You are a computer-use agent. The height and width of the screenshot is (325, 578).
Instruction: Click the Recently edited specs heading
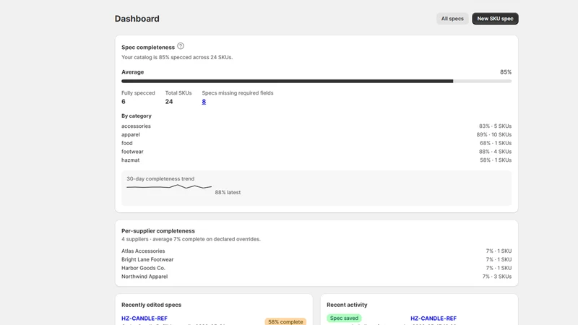coord(152,305)
